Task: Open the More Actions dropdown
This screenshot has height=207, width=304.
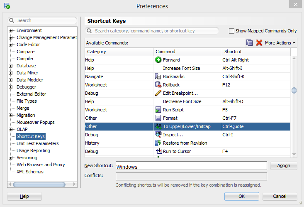Action: pos(280,43)
